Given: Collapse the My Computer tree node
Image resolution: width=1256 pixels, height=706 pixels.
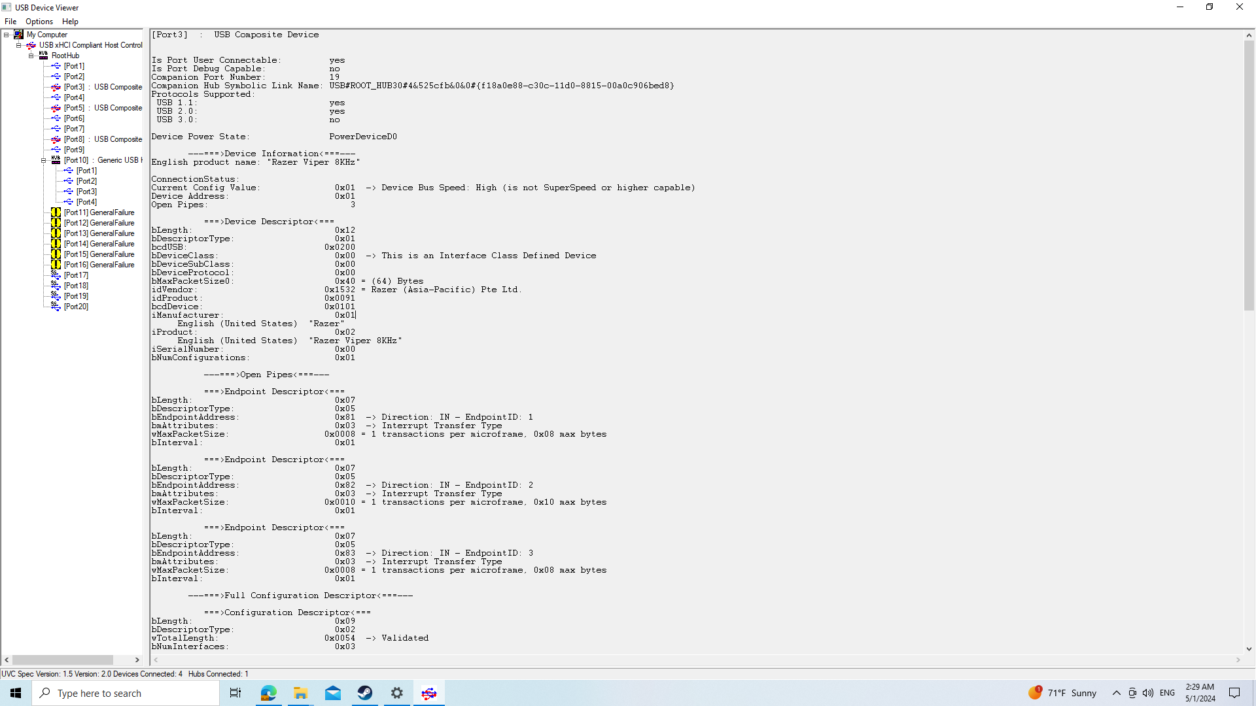Looking at the screenshot, I should tap(7, 35).
